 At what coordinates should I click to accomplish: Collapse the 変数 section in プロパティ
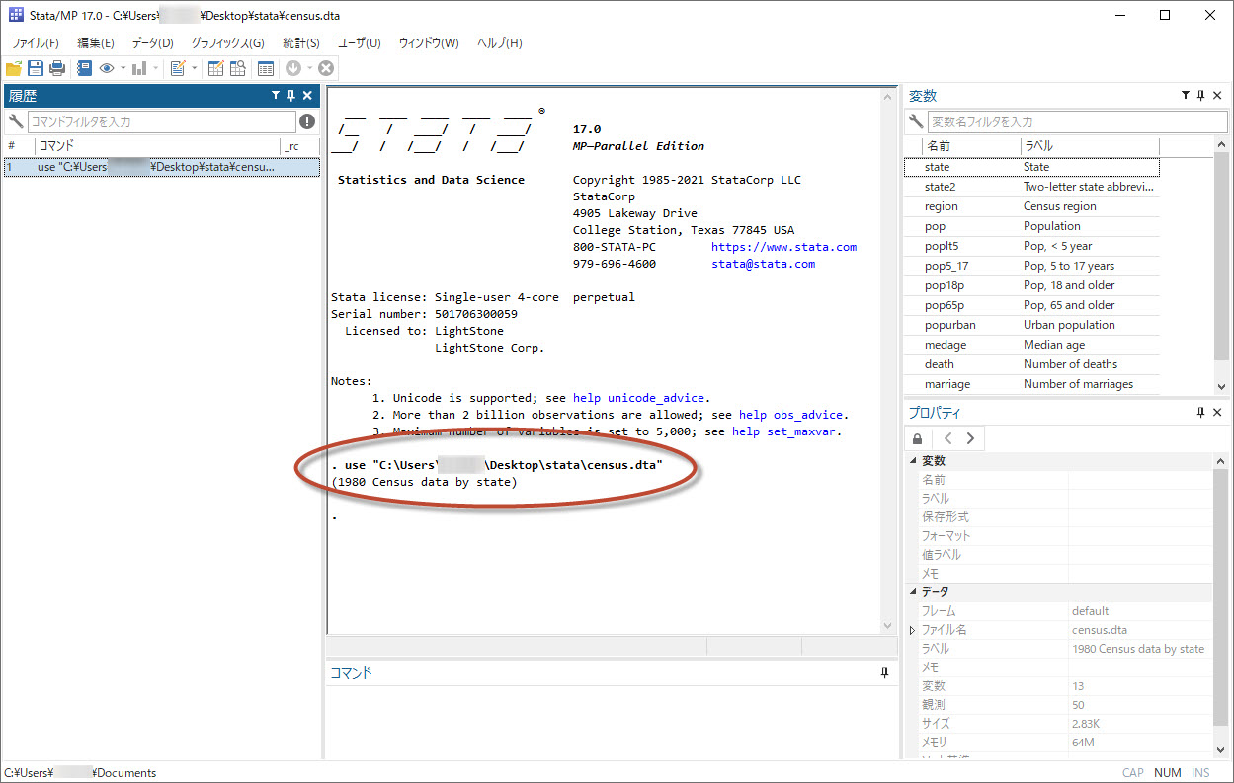click(x=912, y=461)
